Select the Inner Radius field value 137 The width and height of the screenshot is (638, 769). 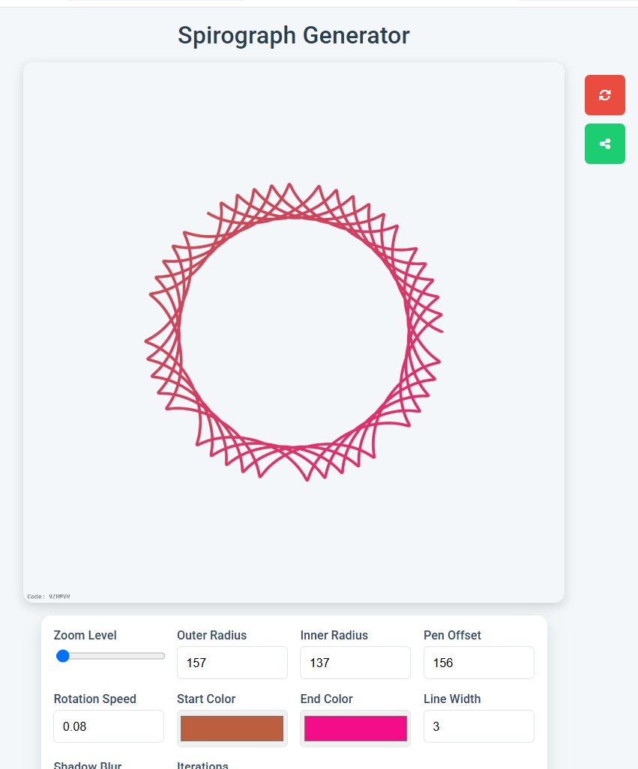355,662
